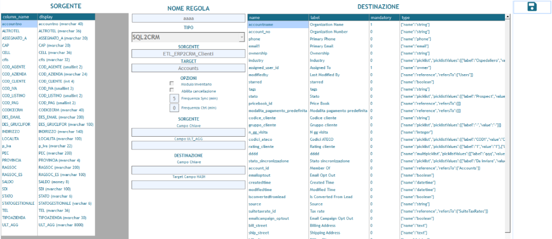Click 'PEC (nvarchar 200)' display cell
552x239 pixels.
pos(66,153)
